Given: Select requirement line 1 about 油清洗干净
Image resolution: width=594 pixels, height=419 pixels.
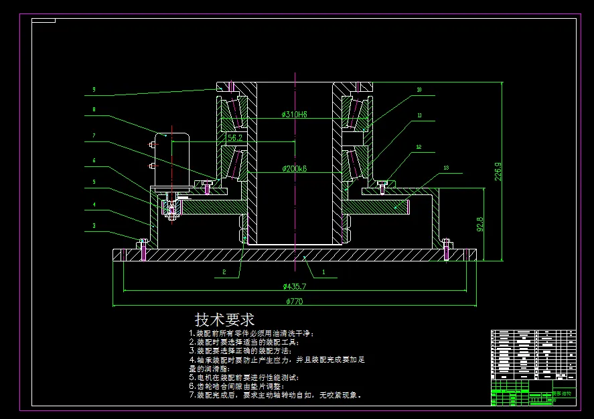Looking at the screenshot, I should 252,333.
